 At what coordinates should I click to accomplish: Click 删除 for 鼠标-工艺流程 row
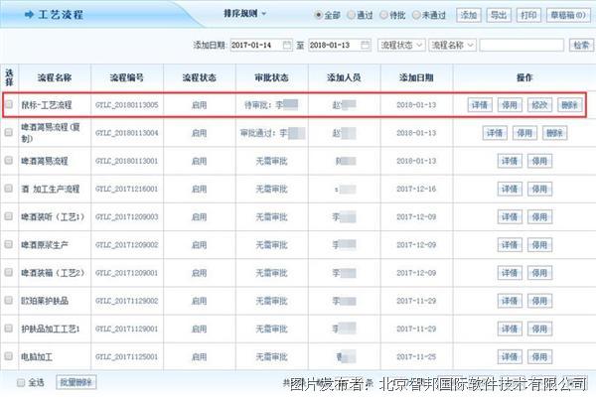(x=569, y=105)
